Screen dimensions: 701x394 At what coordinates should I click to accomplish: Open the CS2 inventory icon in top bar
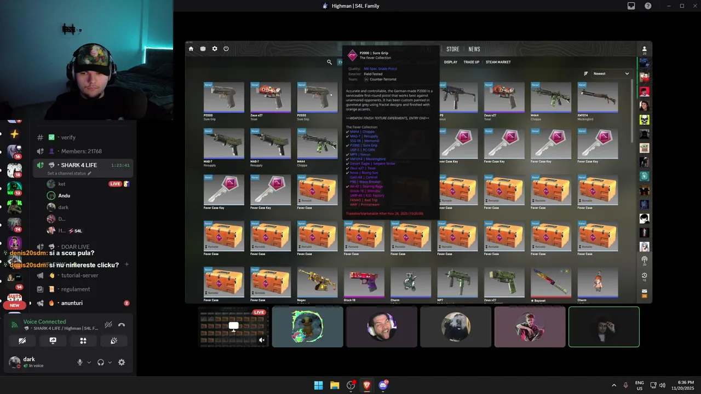coord(203,49)
